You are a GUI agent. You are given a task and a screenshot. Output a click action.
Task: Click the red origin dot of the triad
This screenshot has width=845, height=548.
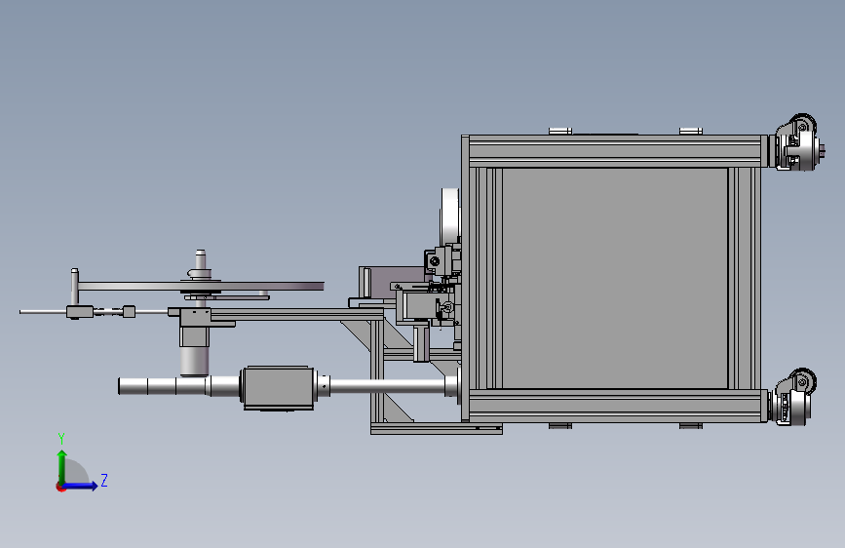(60, 487)
